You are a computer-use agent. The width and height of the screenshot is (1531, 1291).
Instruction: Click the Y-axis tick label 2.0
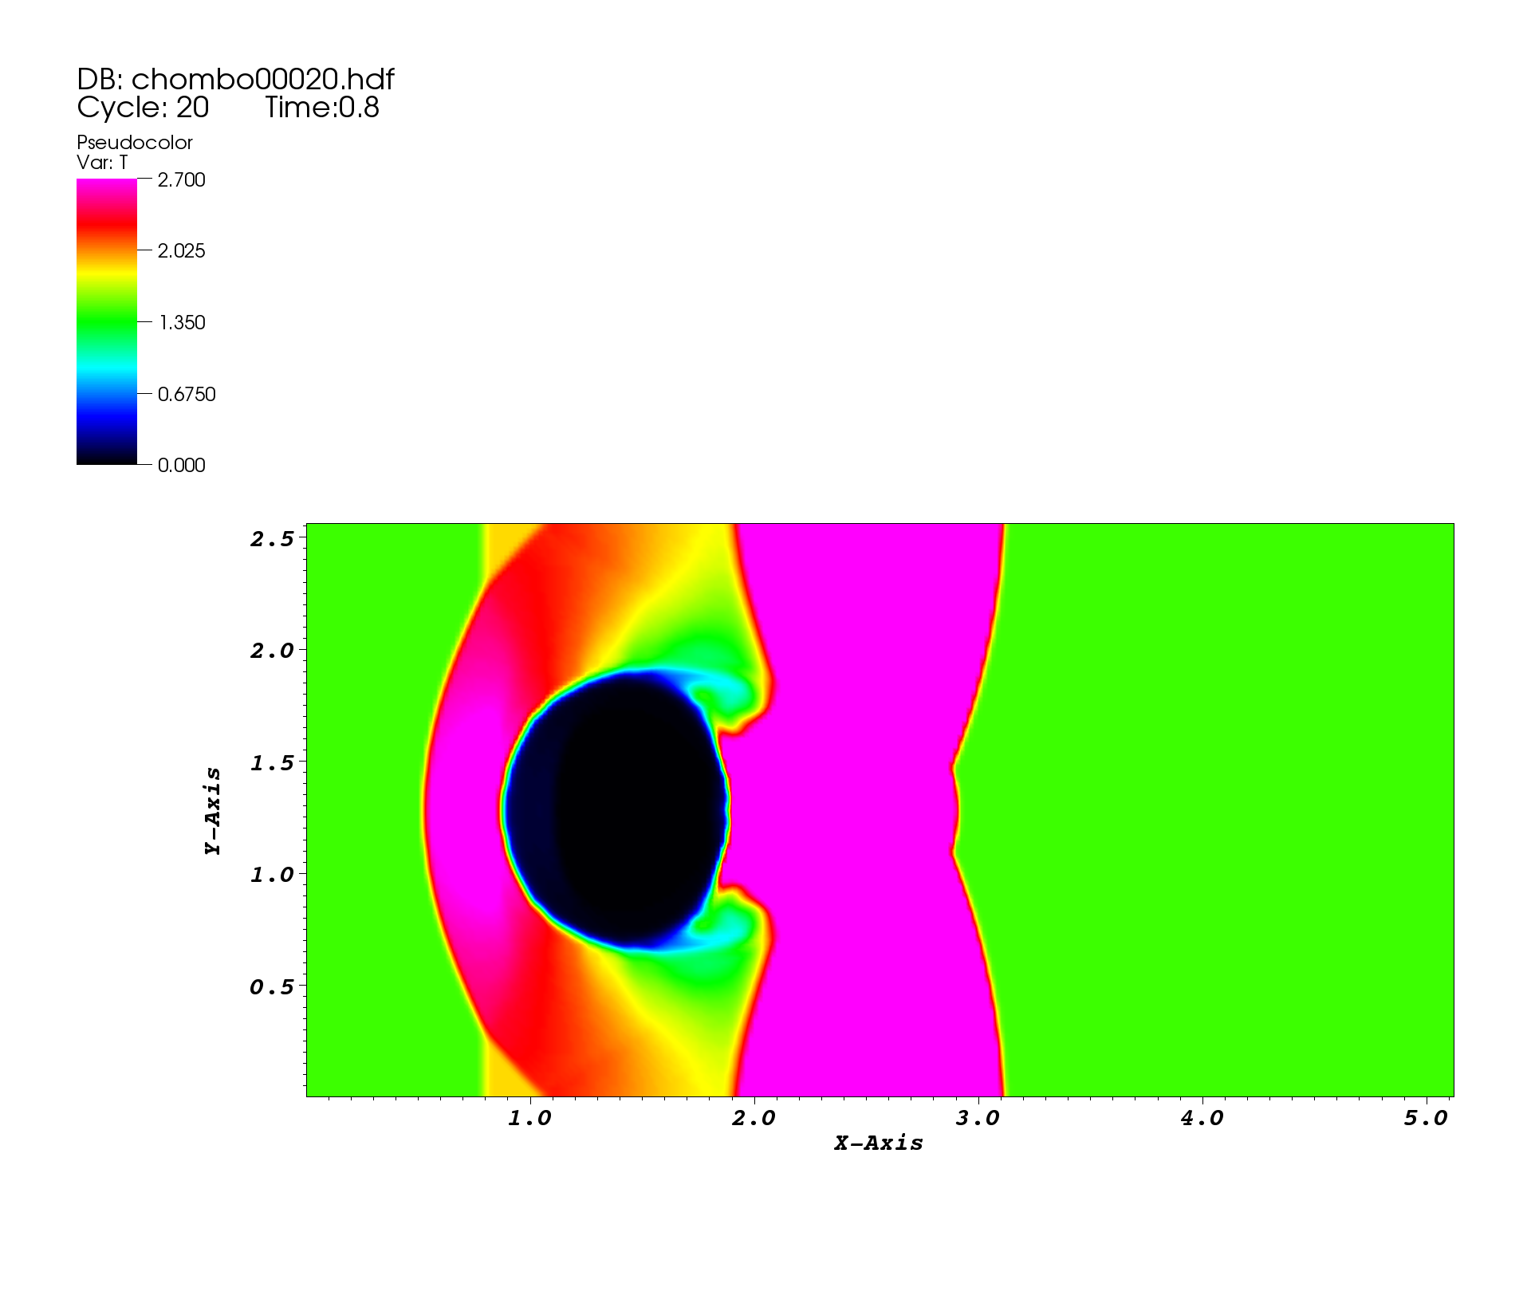(x=272, y=651)
